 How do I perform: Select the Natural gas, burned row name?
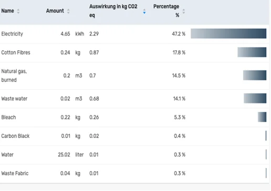14,76
